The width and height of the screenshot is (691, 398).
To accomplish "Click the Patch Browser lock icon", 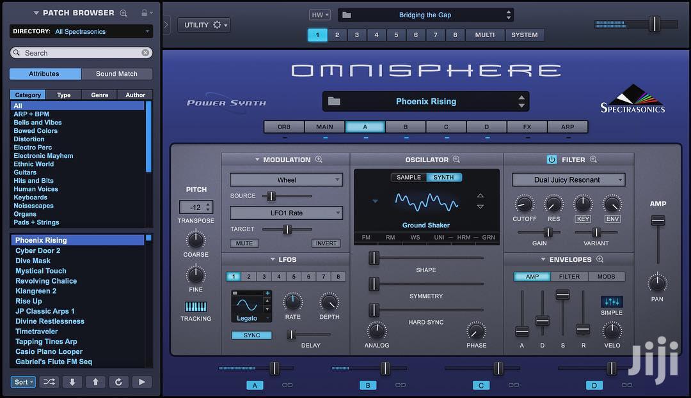I will coord(144,13).
